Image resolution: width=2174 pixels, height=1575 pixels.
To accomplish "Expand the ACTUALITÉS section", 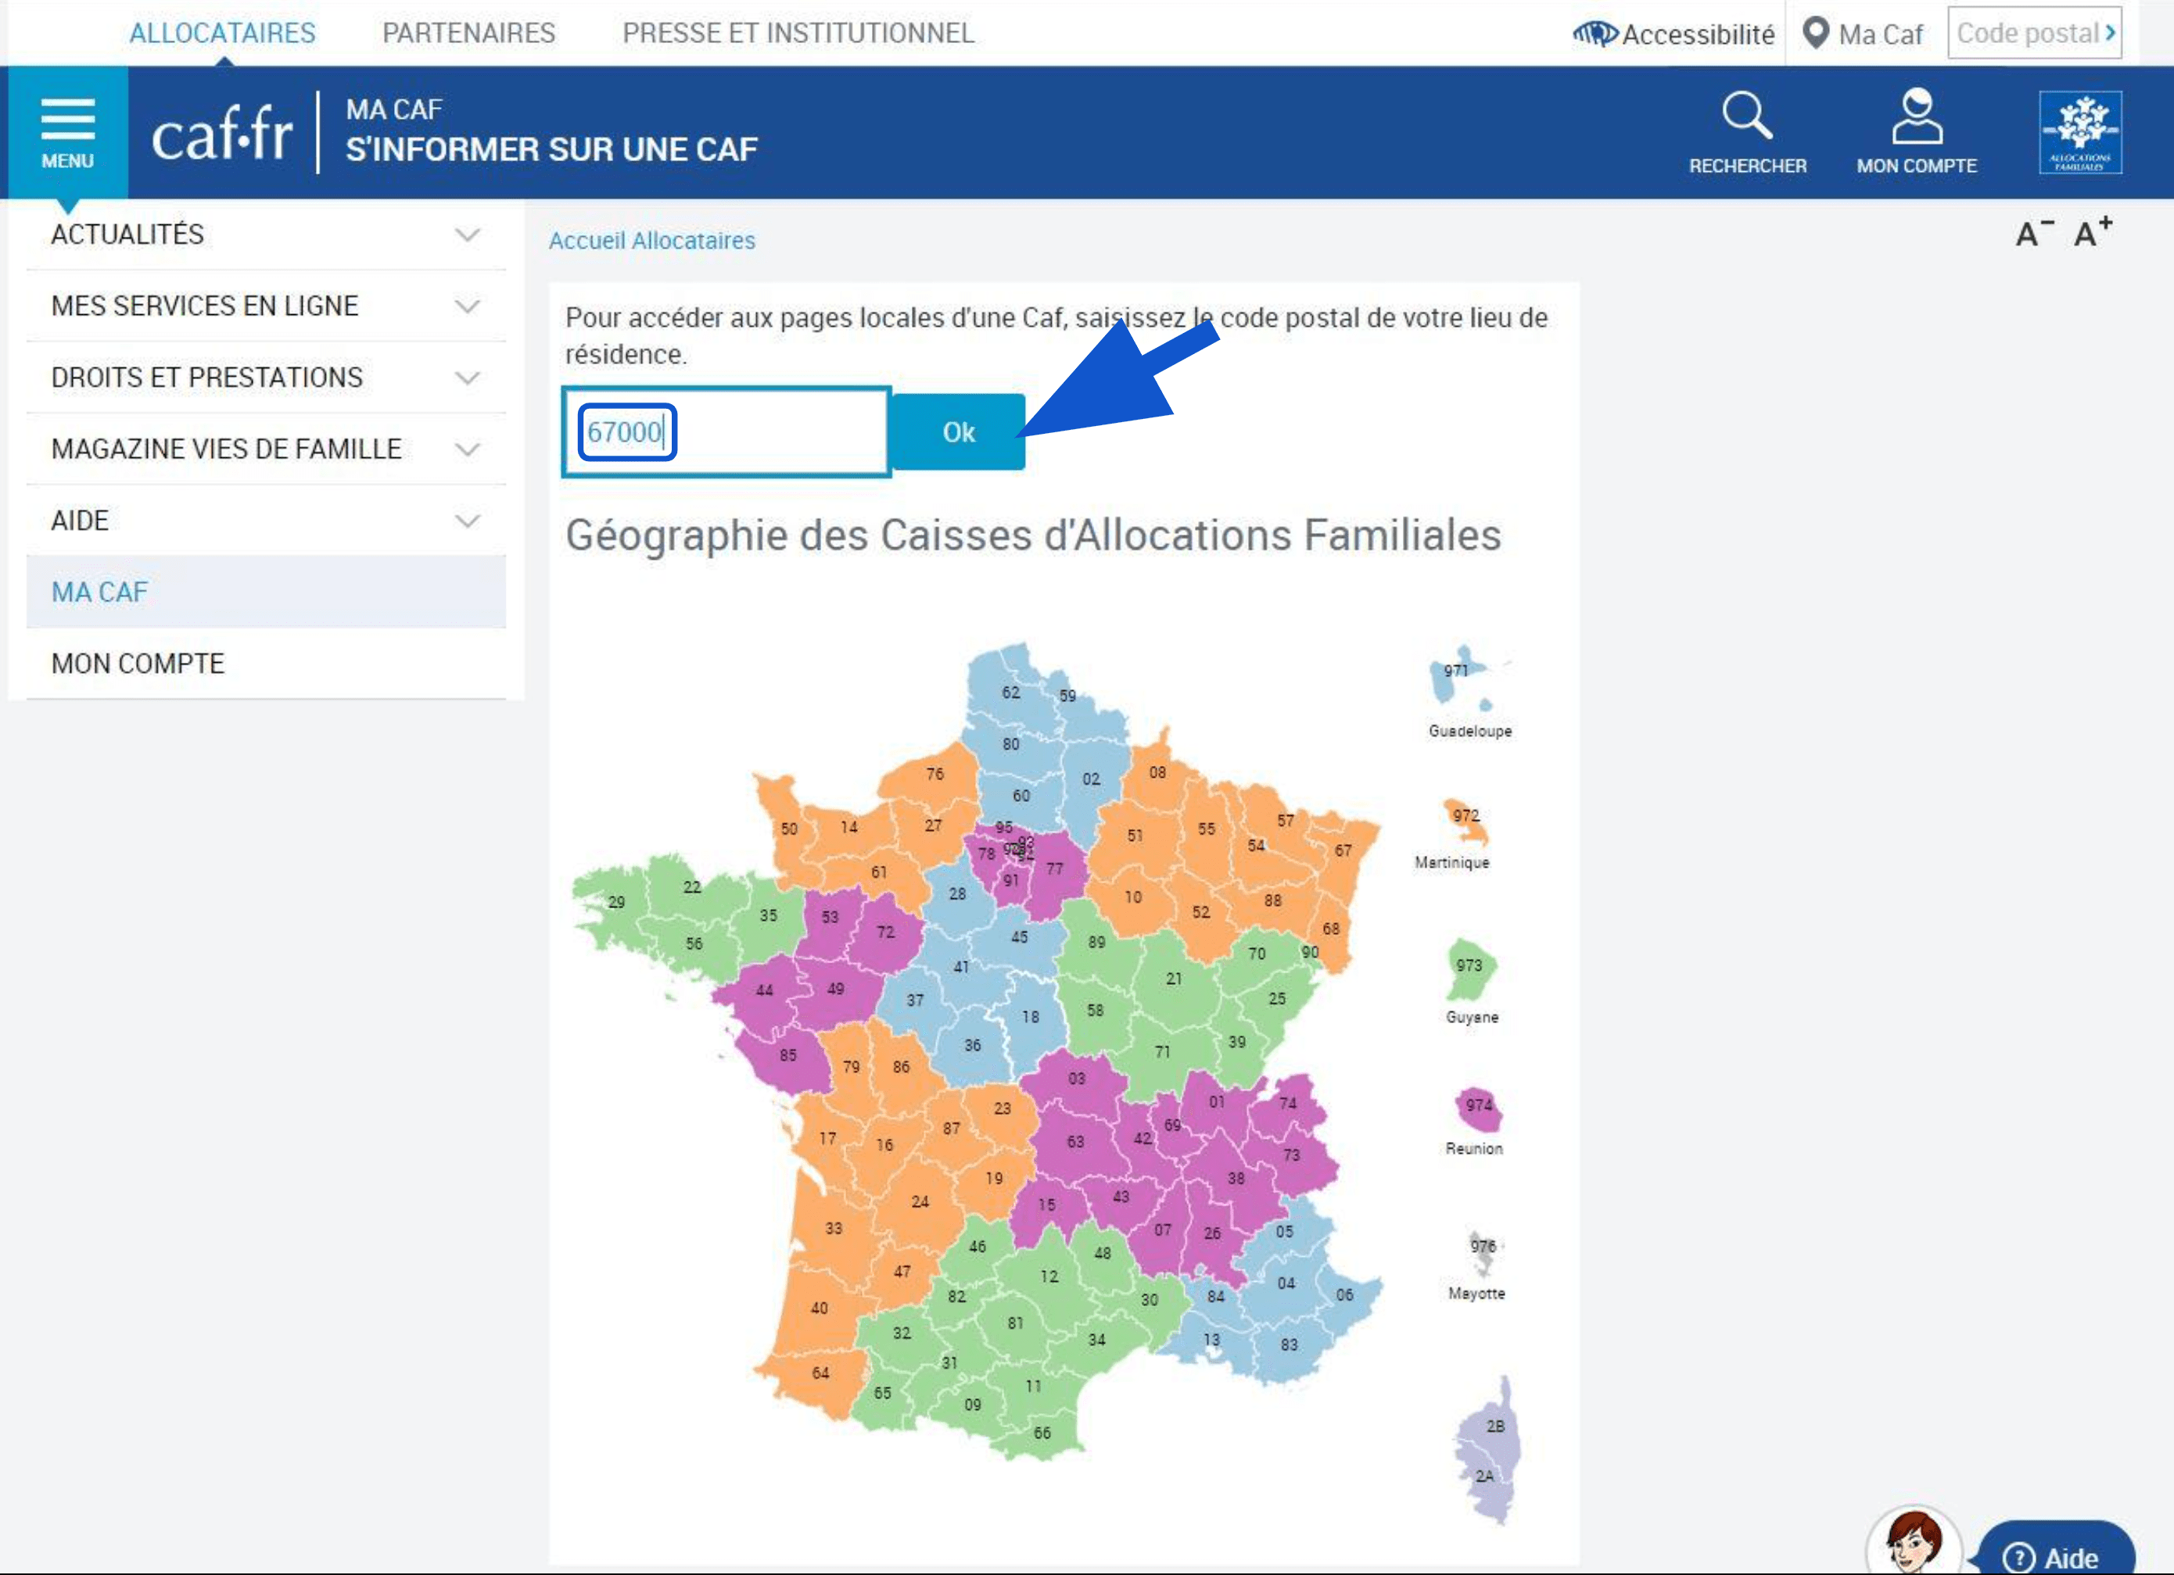I will point(467,234).
